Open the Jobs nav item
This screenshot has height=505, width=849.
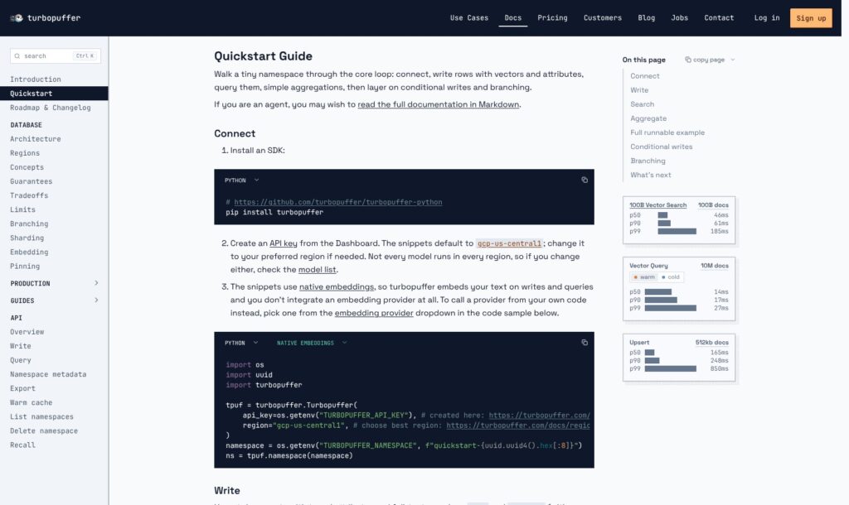tap(680, 18)
